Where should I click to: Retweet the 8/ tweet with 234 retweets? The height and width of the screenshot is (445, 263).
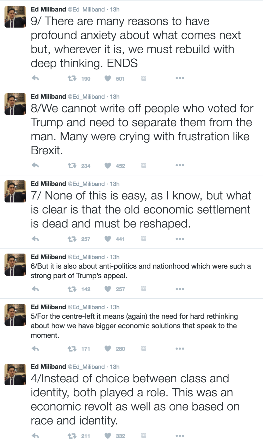tap(72, 166)
